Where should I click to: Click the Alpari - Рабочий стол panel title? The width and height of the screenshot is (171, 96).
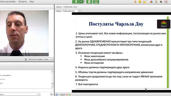point(67,7)
